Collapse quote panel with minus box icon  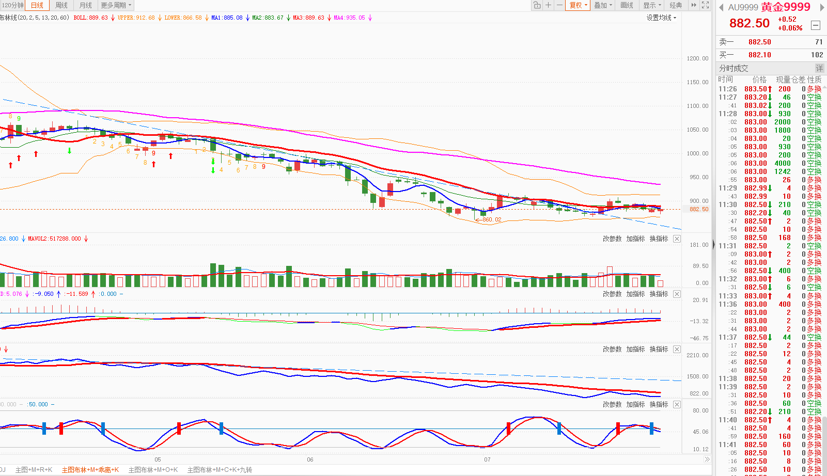[x=816, y=25]
